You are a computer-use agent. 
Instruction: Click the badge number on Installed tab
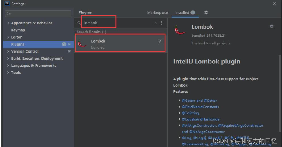193,12
